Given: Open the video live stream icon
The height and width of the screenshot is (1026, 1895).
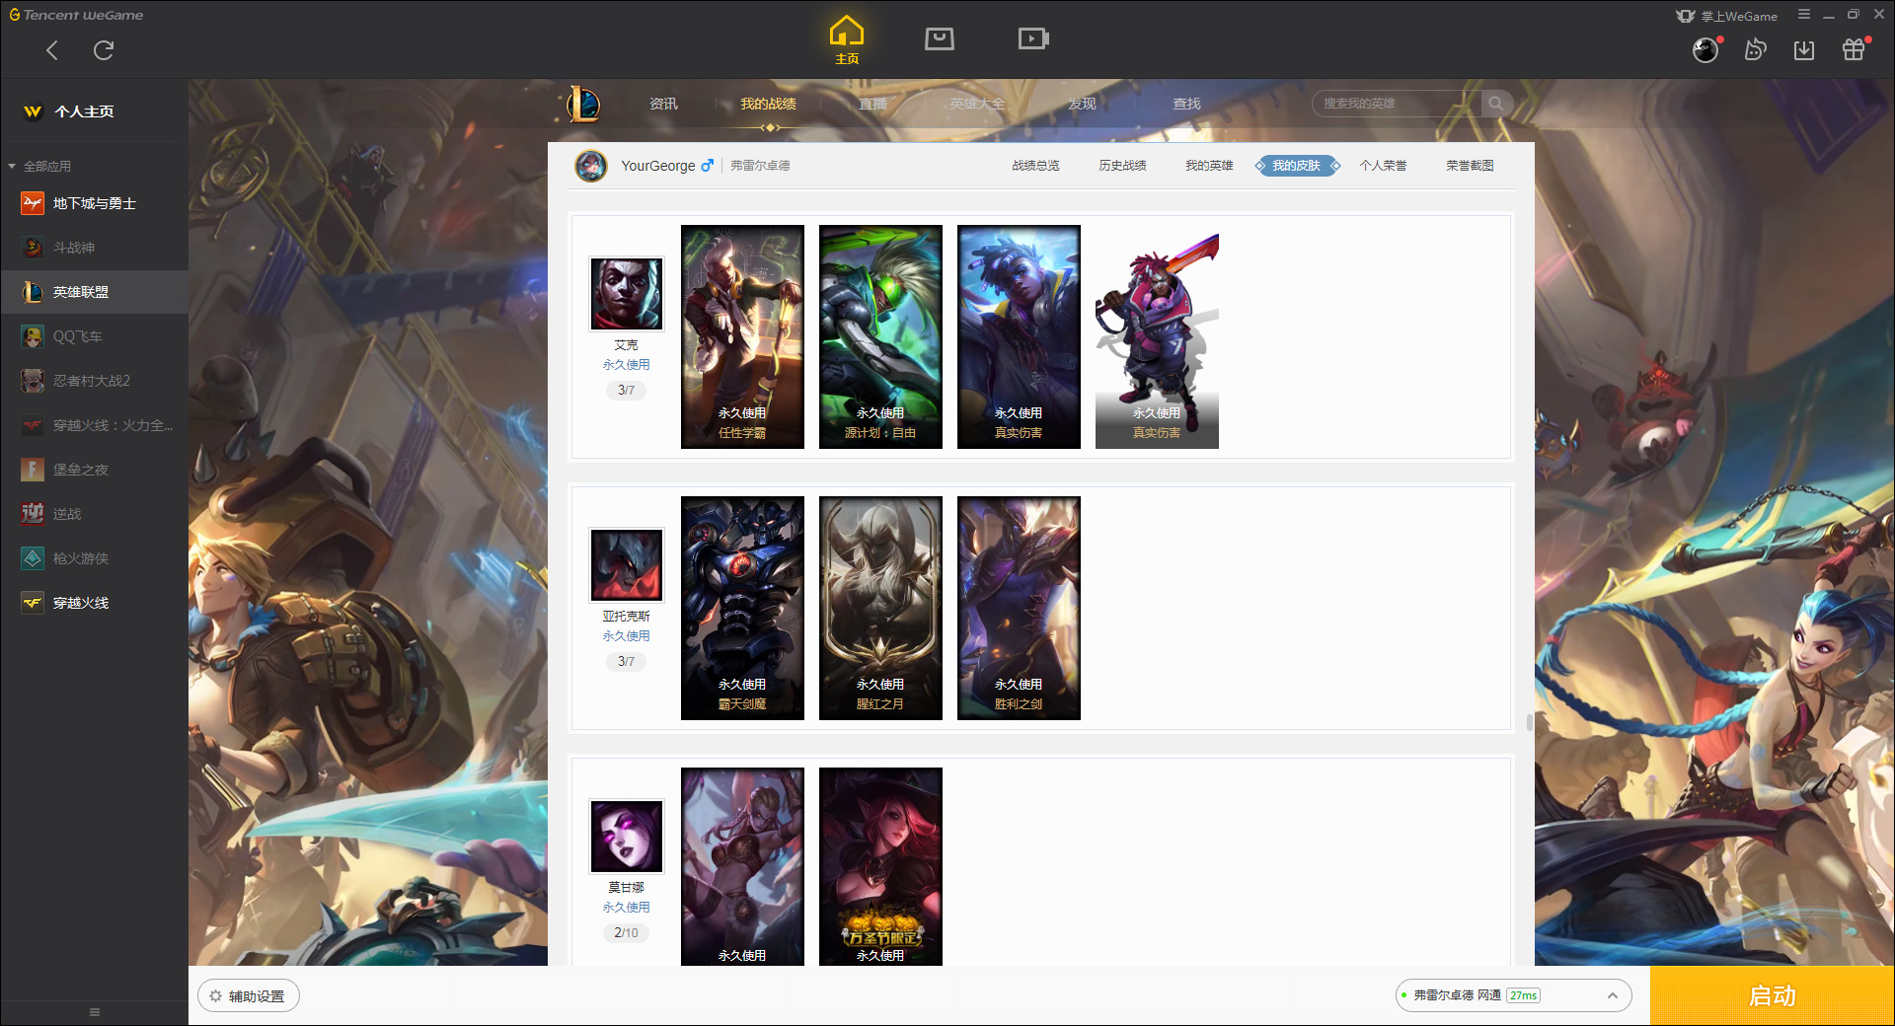Looking at the screenshot, I should (1033, 38).
